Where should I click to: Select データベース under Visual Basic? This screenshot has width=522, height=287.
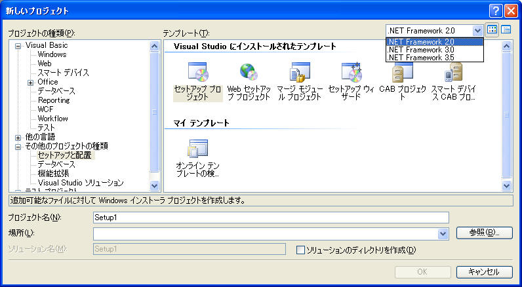pos(56,91)
